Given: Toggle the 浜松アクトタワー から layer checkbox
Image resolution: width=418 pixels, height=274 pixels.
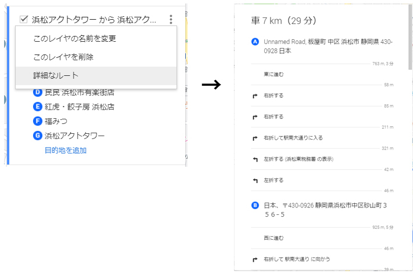Looking at the screenshot, I should click(x=24, y=20).
